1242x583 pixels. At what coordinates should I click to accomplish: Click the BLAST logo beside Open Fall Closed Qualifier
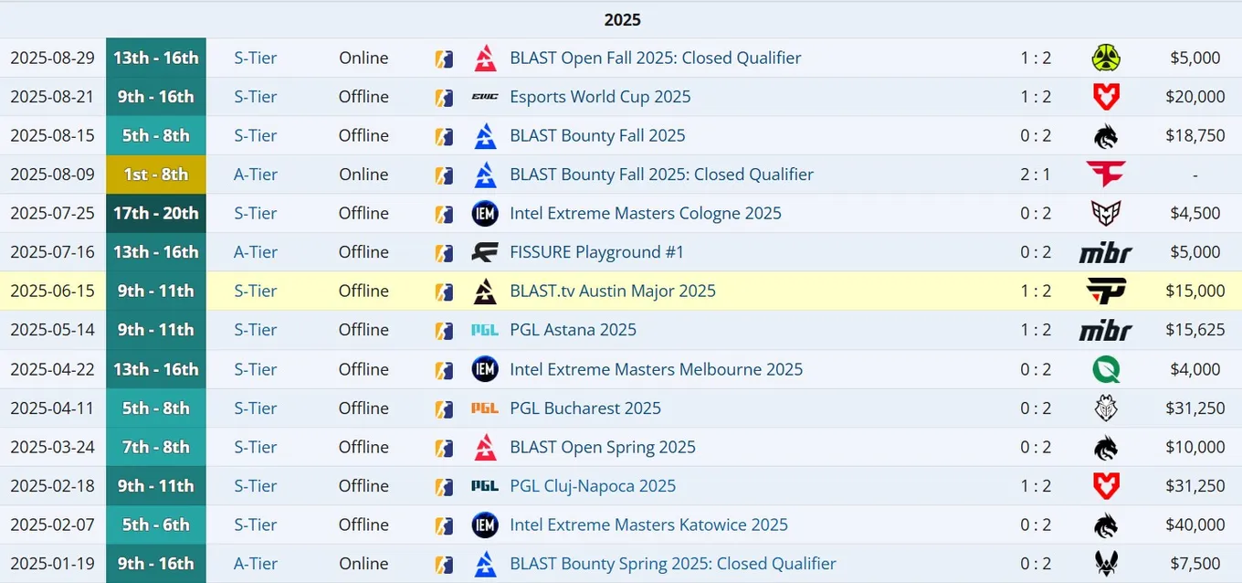[x=485, y=58]
